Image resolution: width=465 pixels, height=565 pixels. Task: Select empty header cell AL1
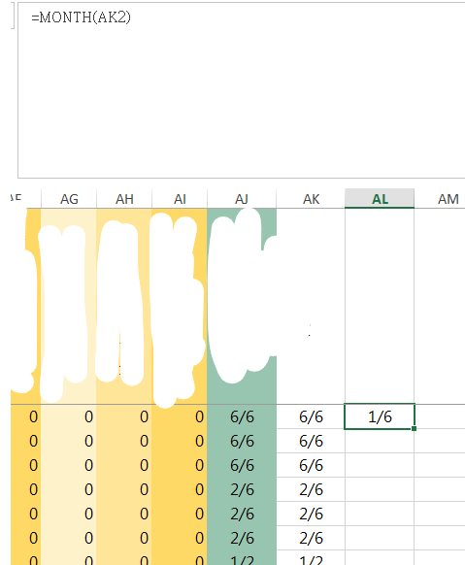point(380,306)
